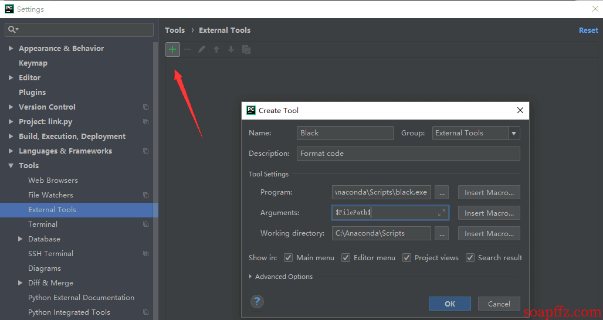Screen dimensions: 603x320
Task: Click the Description field with Format code
Action: click(x=408, y=154)
